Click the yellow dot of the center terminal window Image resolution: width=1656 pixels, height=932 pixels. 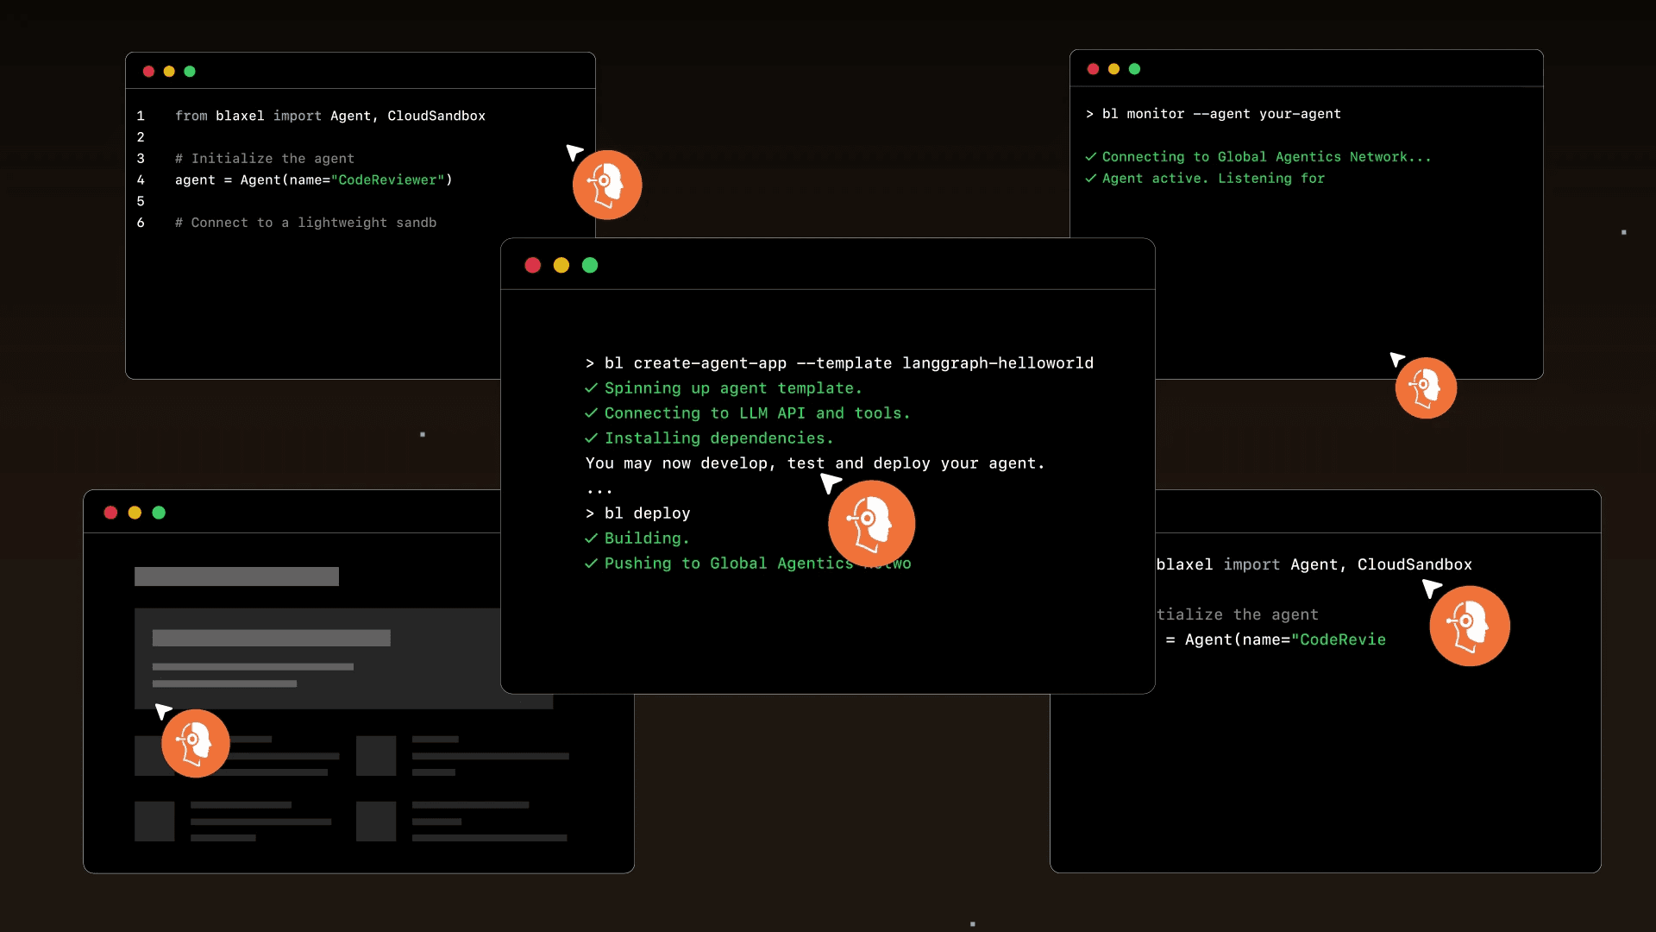pos(561,265)
